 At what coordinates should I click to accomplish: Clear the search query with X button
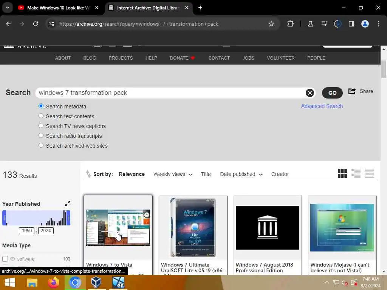[310, 93]
